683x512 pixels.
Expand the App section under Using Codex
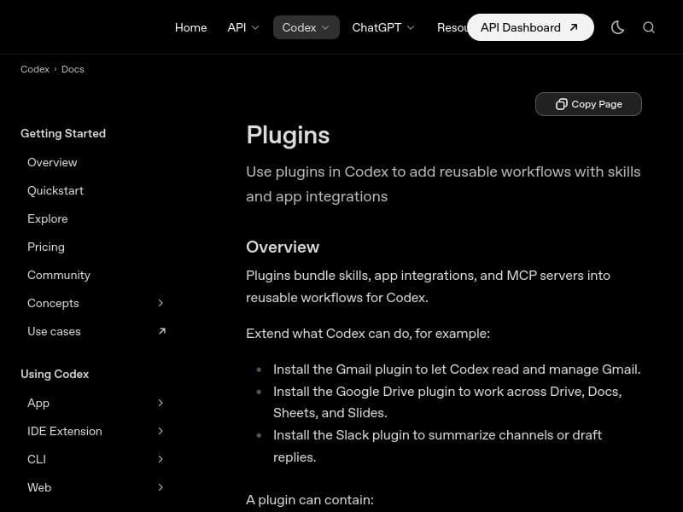pyautogui.click(x=161, y=403)
